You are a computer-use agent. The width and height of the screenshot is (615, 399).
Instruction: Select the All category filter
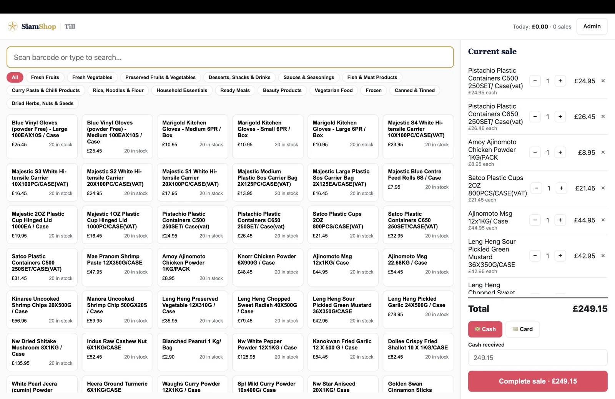(15, 77)
